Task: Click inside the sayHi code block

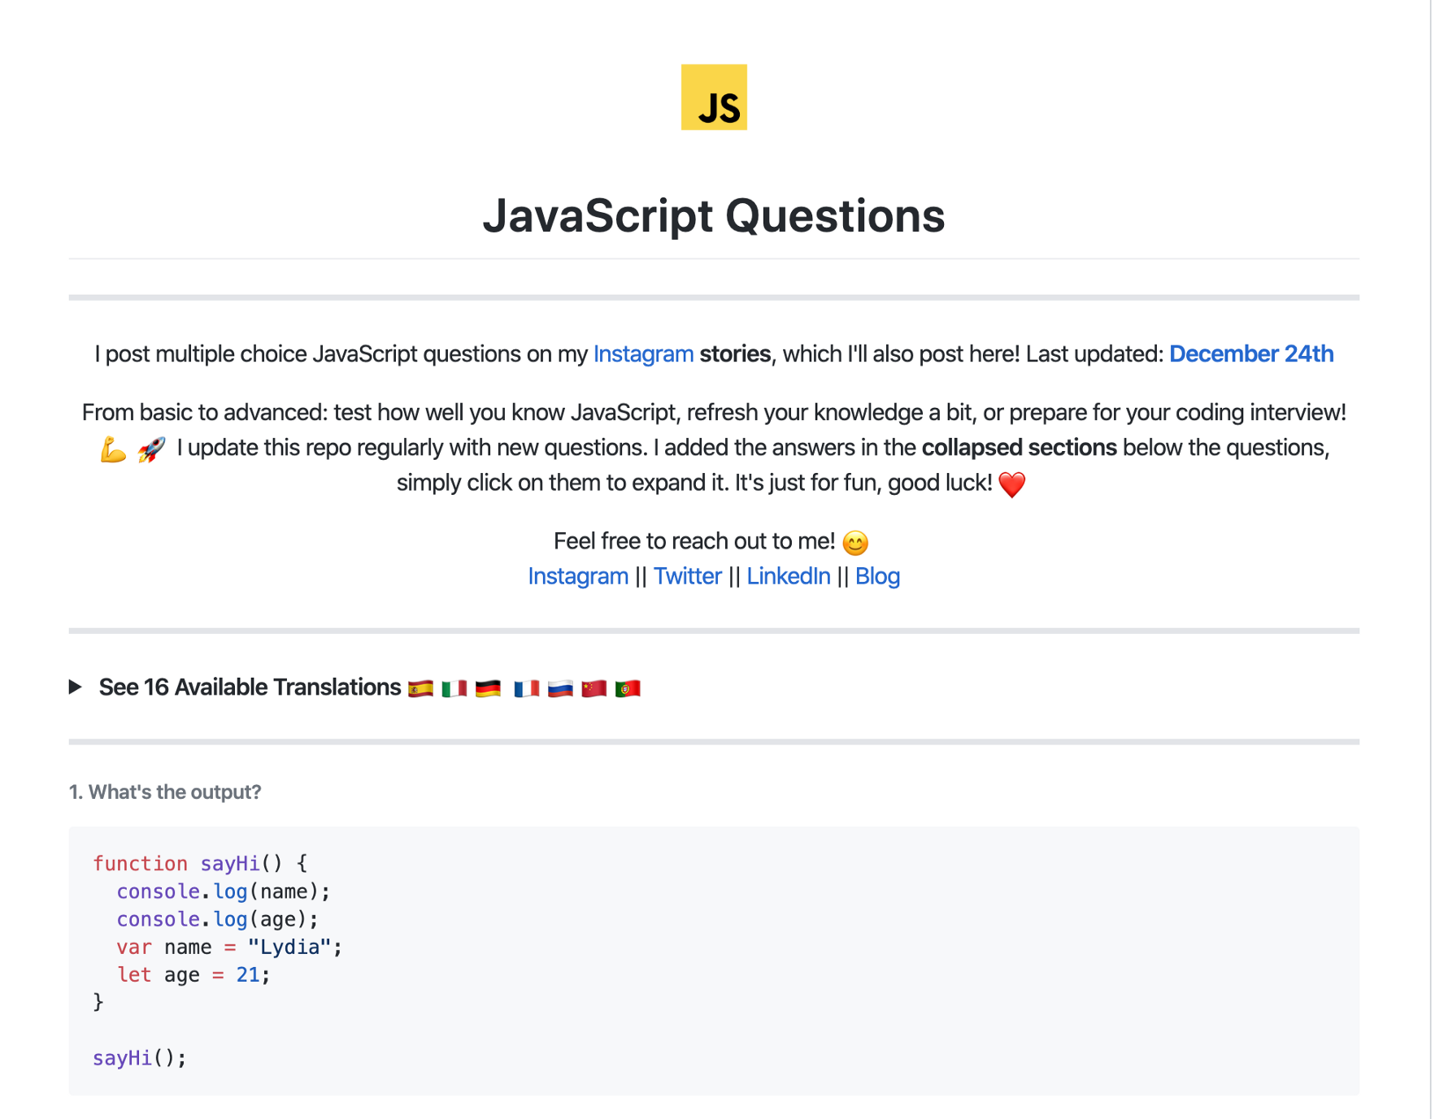Action: tap(713, 961)
